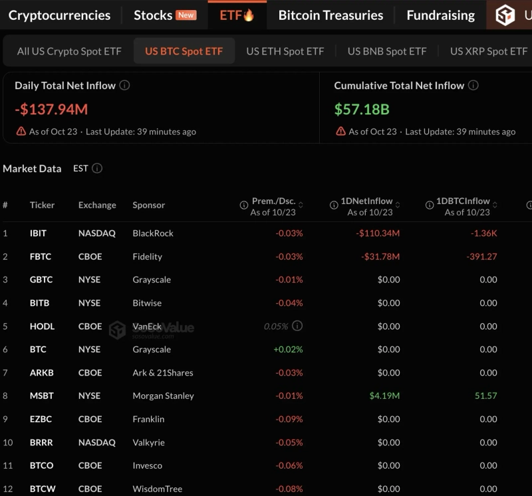The image size is (532, 496).
Task: Sort the table by Prem./Dsc. arrows
Action: [x=301, y=205]
